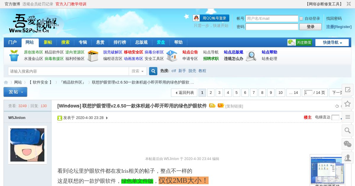Go to page 2 of the thread

(211, 93)
